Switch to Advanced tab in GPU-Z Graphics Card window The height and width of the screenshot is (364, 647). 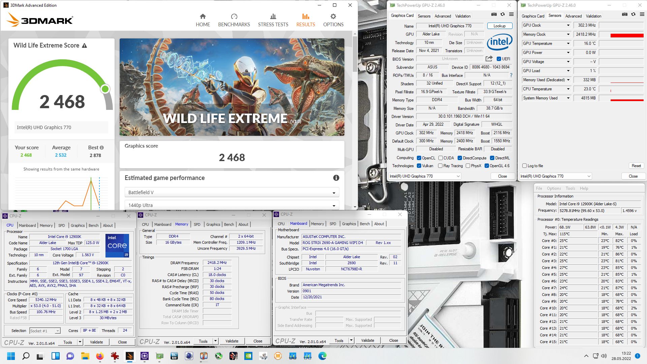point(442,16)
